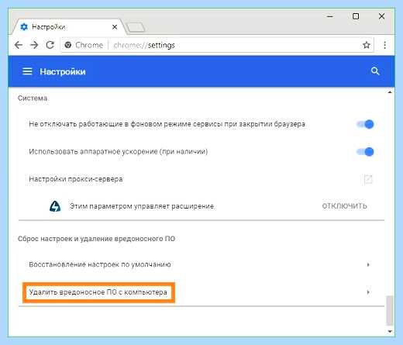Viewport: 403px width, 345px height.
Task: Click the ОТКЛЮЧИТЬ button
Action: pyautogui.click(x=344, y=206)
